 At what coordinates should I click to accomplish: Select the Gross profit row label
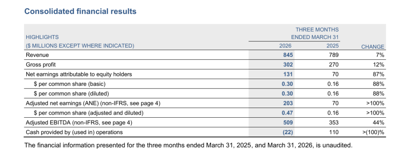(41, 65)
